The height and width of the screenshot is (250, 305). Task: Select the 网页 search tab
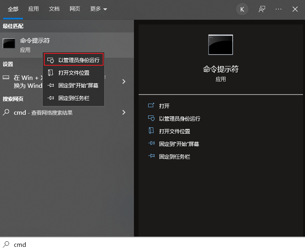75,9
